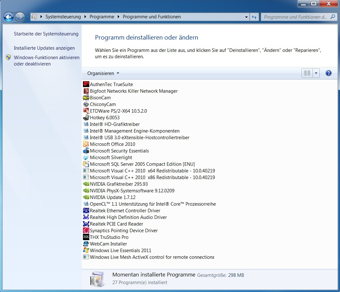
Task: Click the Microsoft Security Essentials icon
Action: 86,151
